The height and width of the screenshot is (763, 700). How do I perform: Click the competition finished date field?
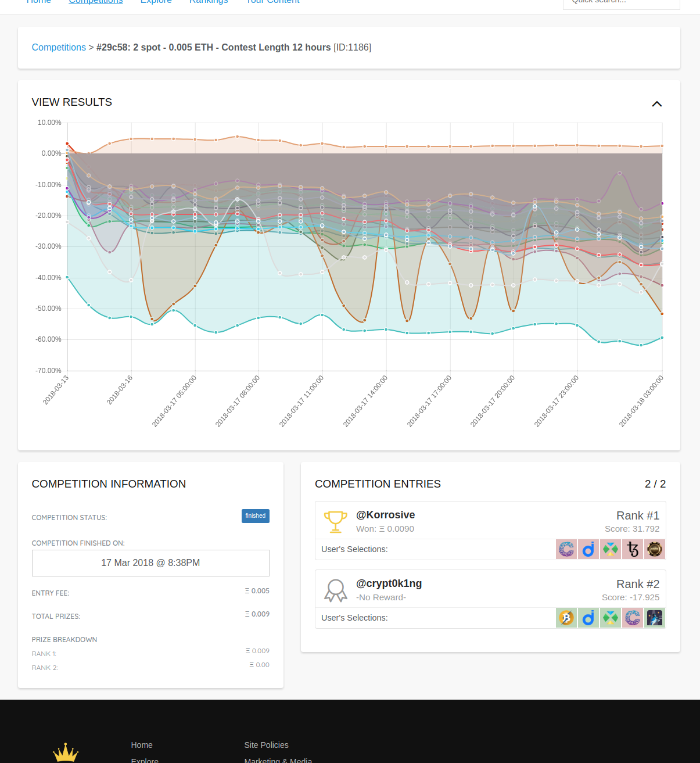point(150,563)
